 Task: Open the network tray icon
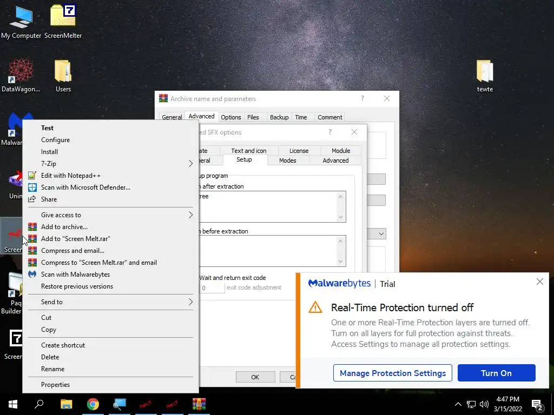[471, 404]
